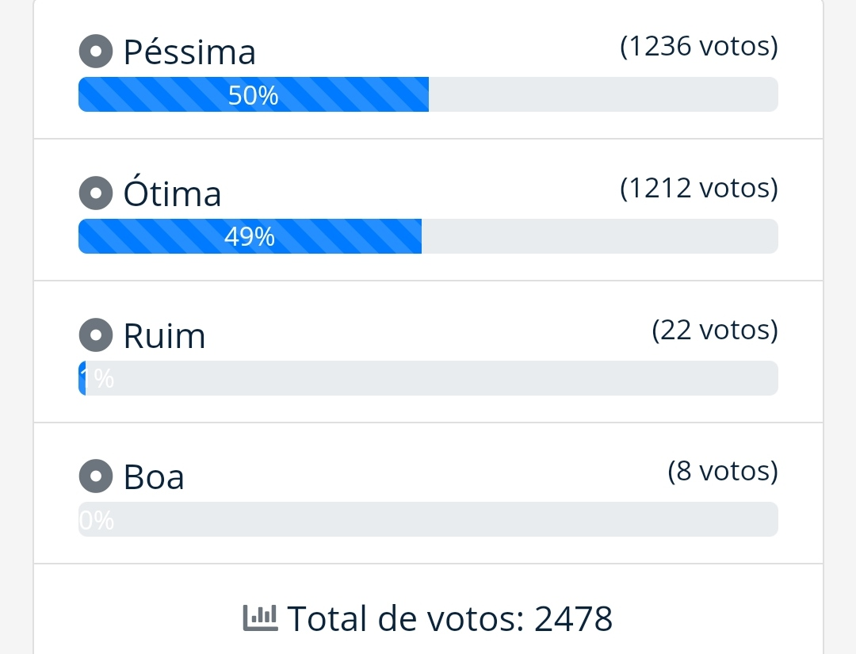856x654 pixels.
Task: Click the Péssima option label
Action: point(189,52)
